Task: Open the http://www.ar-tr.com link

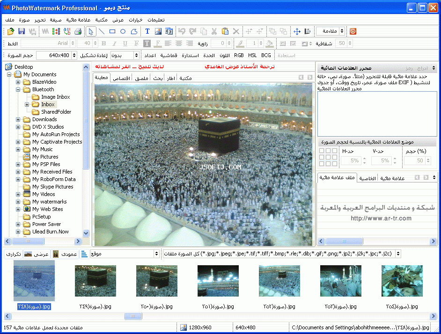Action: 381,218
